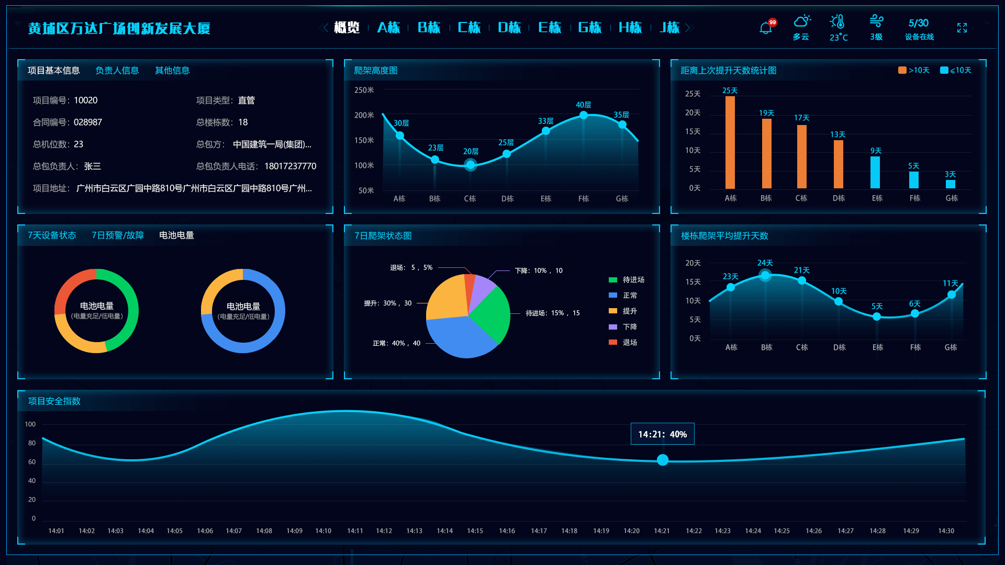Screen dimensions: 1005x565
Task: Click the contract number 028987
Action: (88, 122)
